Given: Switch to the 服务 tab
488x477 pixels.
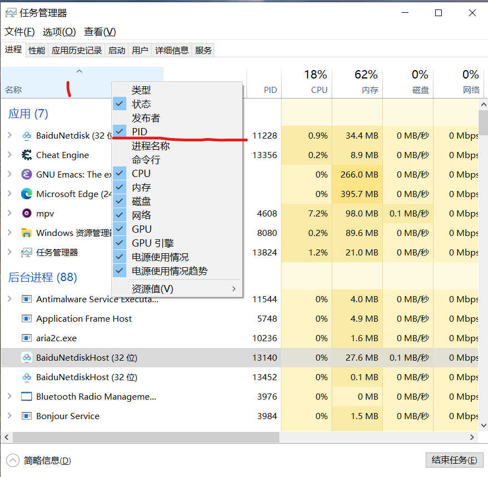Looking at the screenshot, I should [203, 50].
